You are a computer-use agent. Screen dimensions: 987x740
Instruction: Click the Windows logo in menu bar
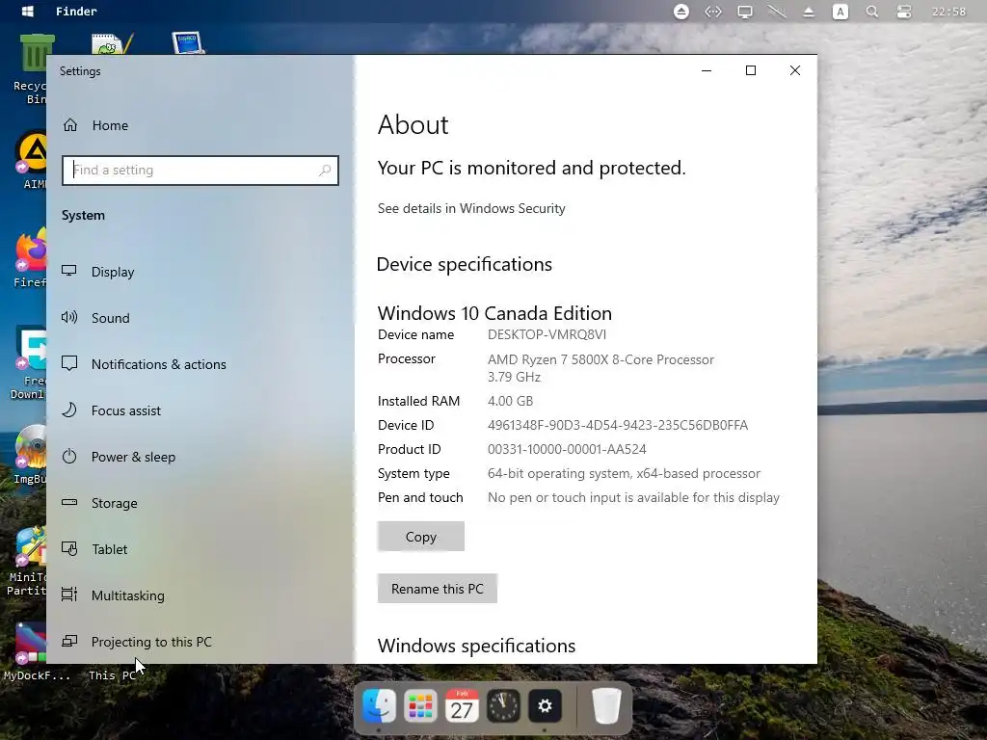[x=27, y=12]
